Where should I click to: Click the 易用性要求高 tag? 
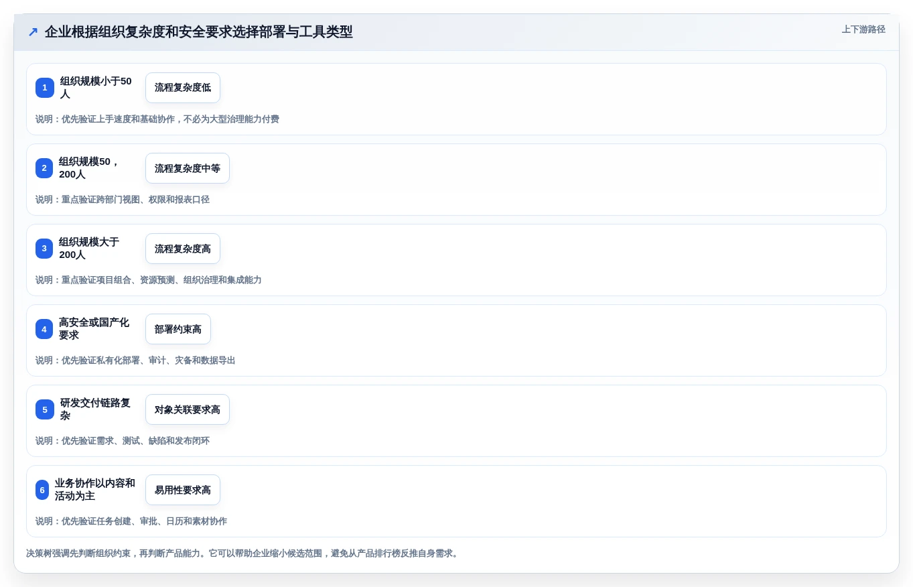183,490
